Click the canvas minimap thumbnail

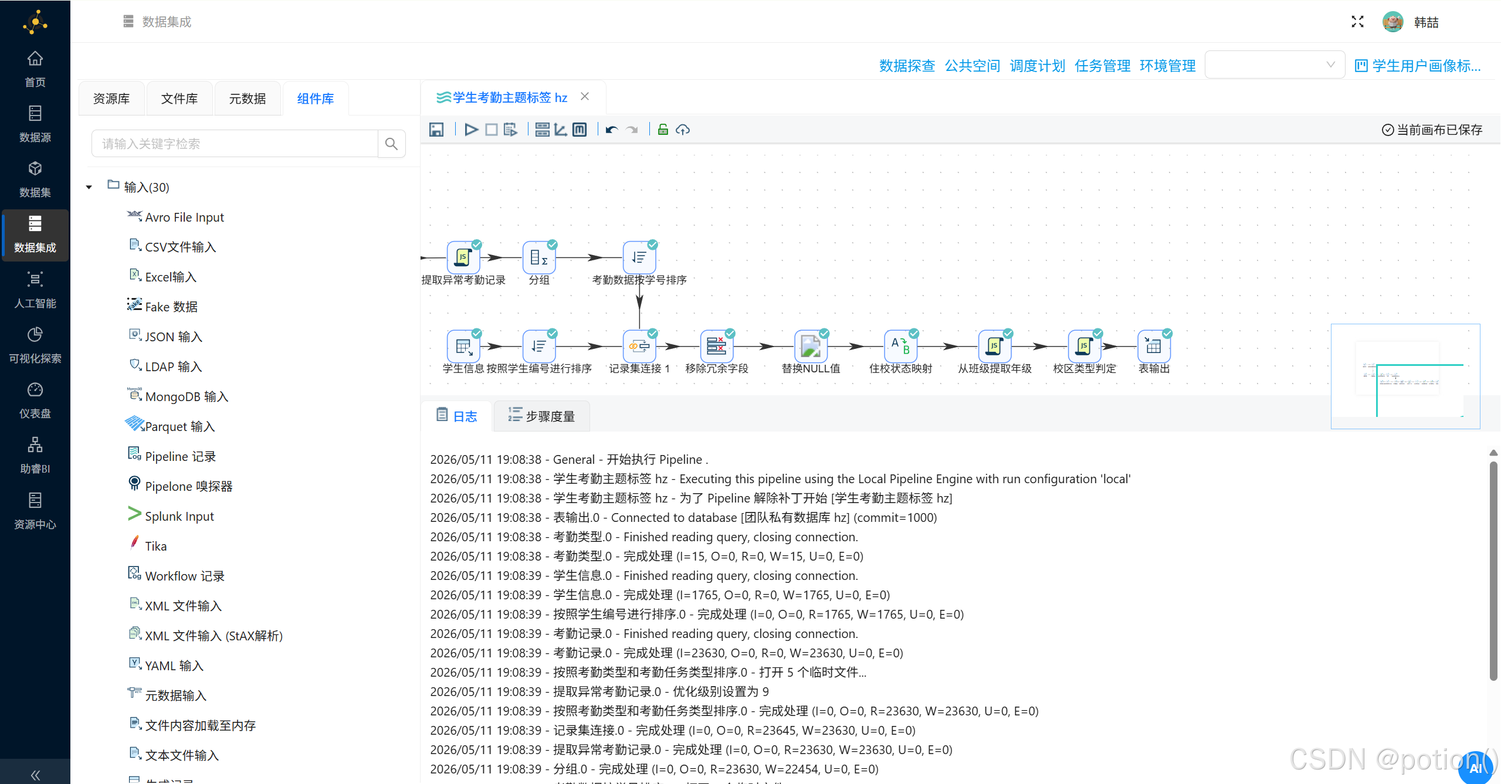tap(1405, 376)
